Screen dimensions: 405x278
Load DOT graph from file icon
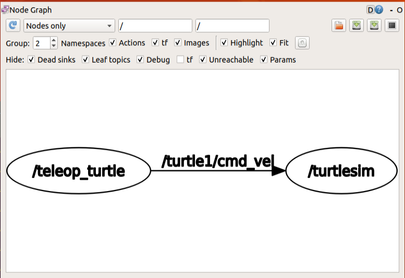(339, 26)
